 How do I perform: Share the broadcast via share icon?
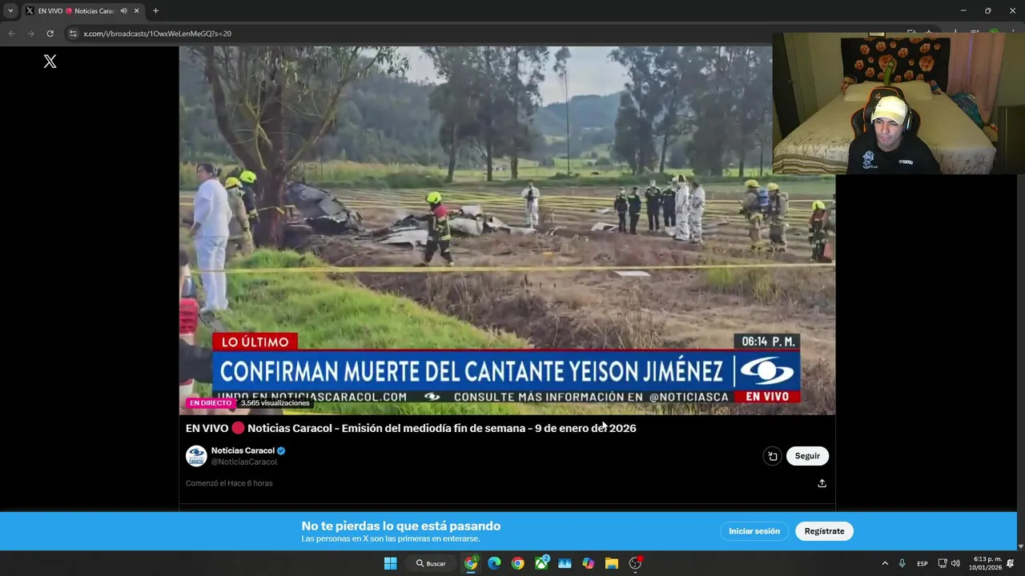coord(822,483)
